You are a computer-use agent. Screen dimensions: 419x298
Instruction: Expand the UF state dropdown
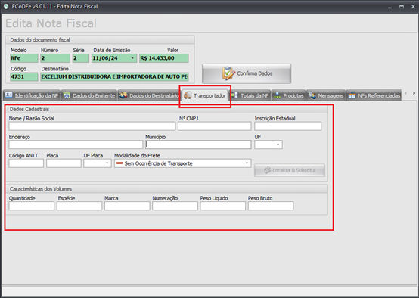click(278, 144)
